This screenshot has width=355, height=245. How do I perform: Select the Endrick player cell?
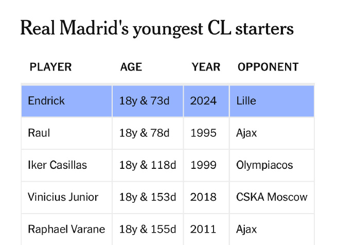click(67, 101)
